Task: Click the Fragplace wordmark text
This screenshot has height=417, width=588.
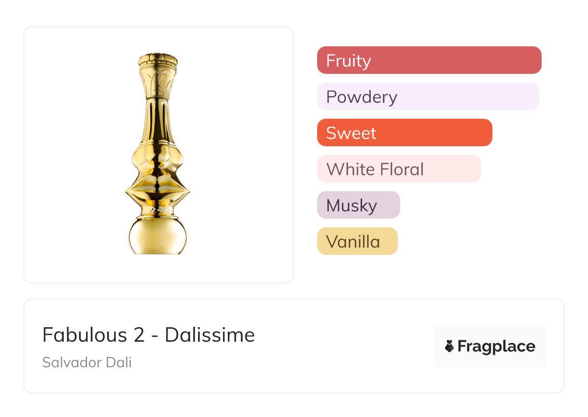Action: (x=496, y=346)
